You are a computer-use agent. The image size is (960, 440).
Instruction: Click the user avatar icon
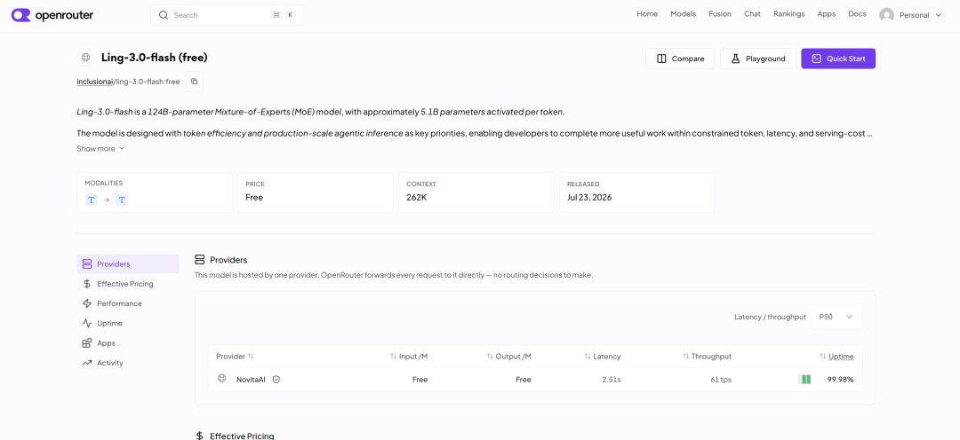click(x=886, y=15)
